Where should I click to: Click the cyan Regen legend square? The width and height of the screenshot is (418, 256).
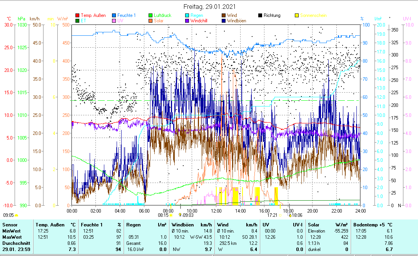tap(187, 16)
